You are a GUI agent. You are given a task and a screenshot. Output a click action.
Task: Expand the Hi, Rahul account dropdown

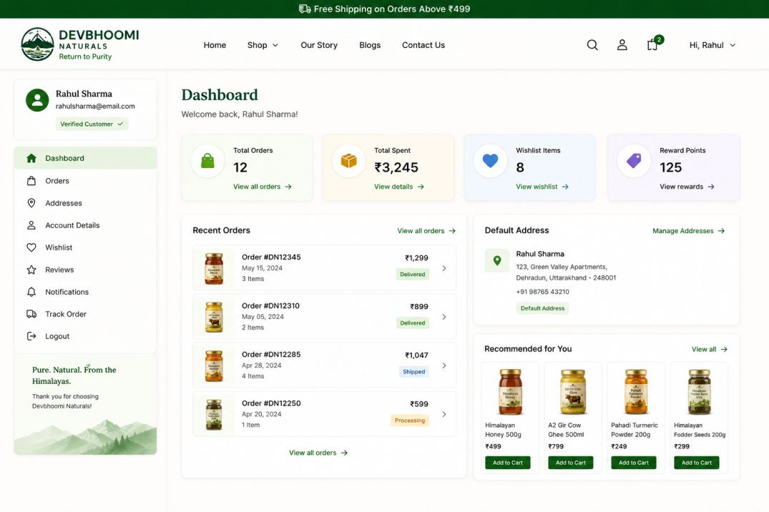tap(712, 45)
